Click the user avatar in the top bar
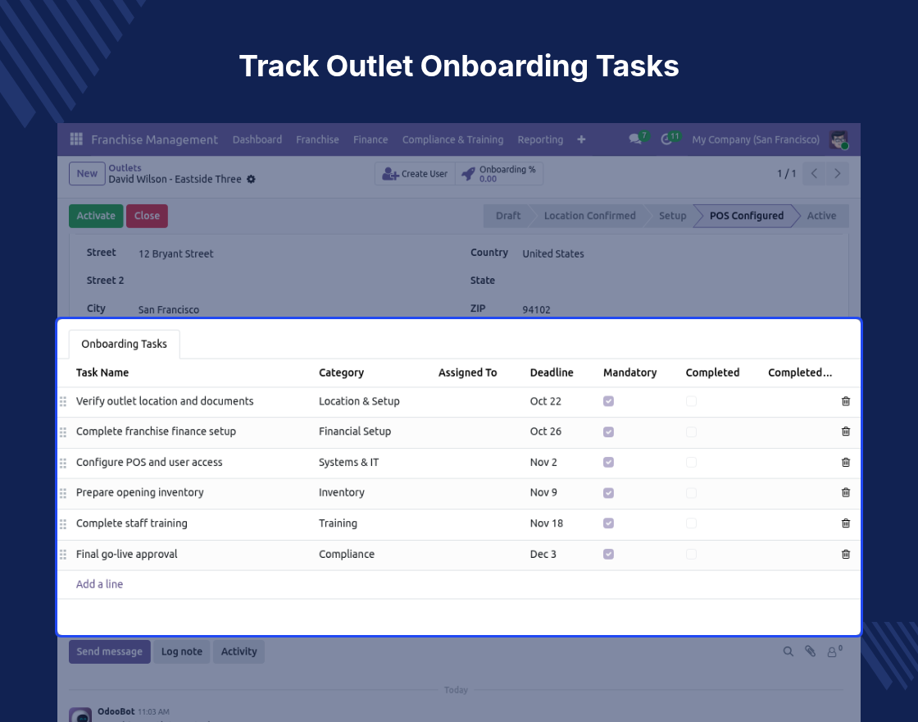918x722 pixels. pos(839,139)
